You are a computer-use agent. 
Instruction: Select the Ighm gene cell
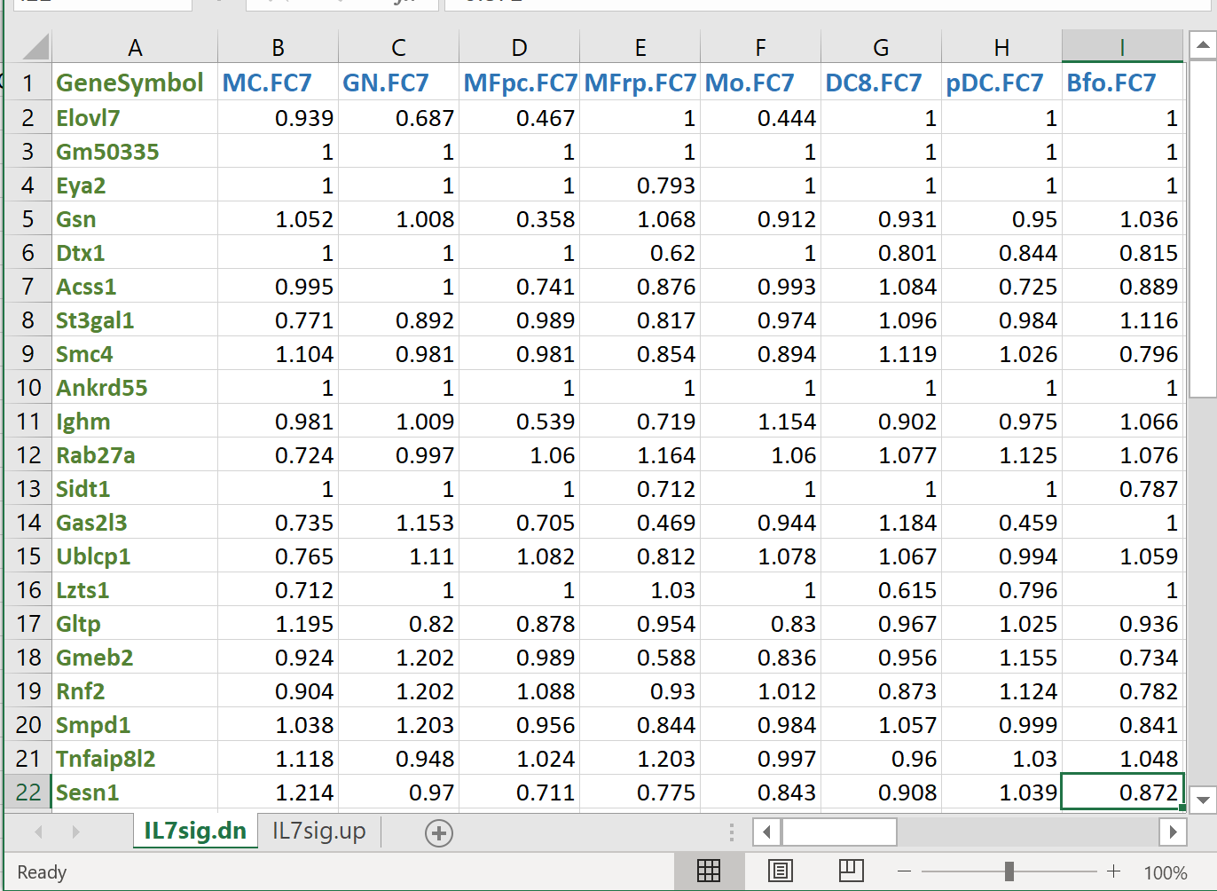coord(135,422)
